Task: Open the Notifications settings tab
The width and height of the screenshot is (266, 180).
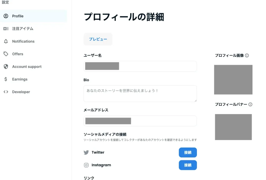Action: coord(23,41)
